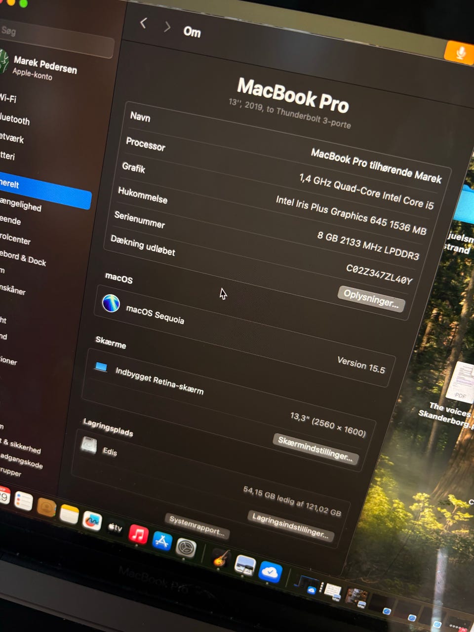Open the Skærmskåner sidebar item
The width and height of the screenshot is (474, 632).
coord(13,289)
